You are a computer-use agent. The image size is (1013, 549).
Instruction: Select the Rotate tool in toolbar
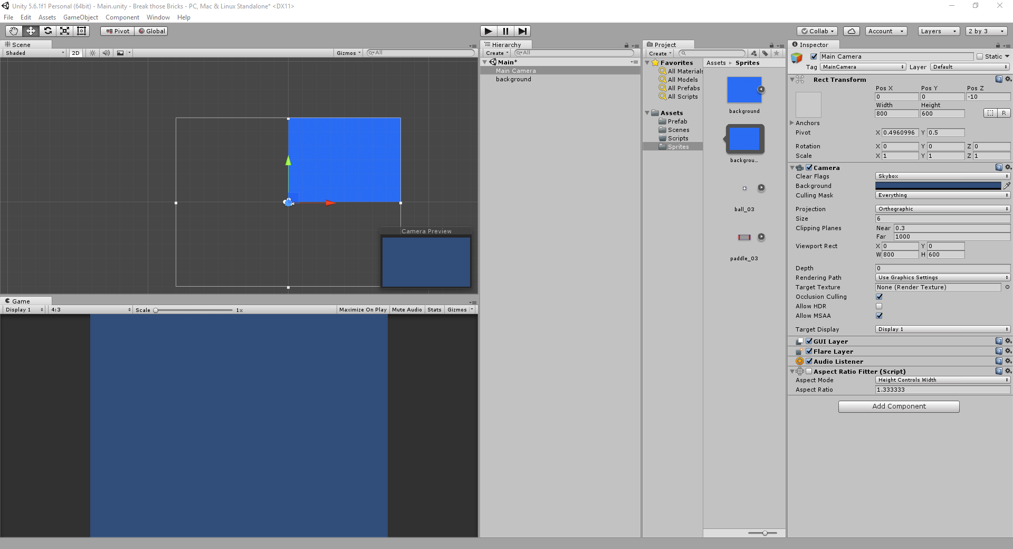(47, 31)
